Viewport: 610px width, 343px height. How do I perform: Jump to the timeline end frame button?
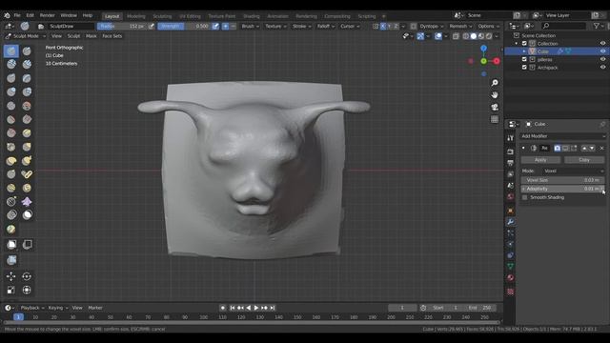pos(273,308)
